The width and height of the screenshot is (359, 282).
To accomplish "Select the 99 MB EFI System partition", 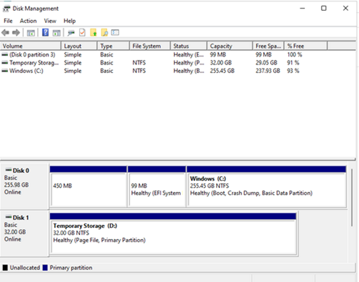I will 156,187.
